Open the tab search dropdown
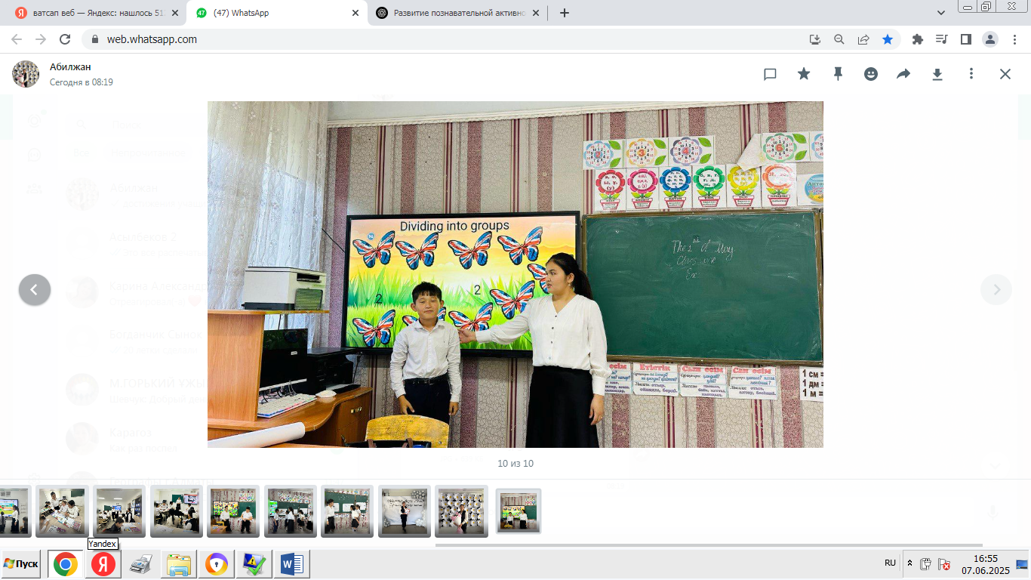The width and height of the screenshot is (1031, 580). (x=940, y=13)
